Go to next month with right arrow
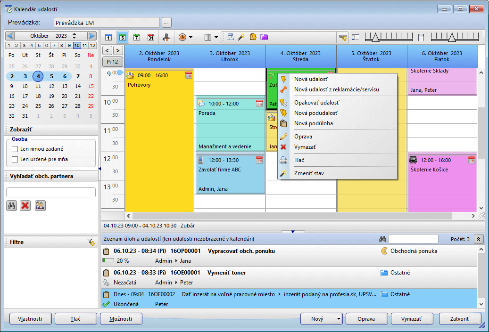The height and width of the screenshot is (332, 489). pos(92,36)
